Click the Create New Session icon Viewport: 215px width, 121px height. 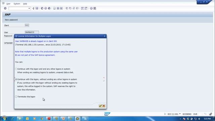[x=82, y=8]
